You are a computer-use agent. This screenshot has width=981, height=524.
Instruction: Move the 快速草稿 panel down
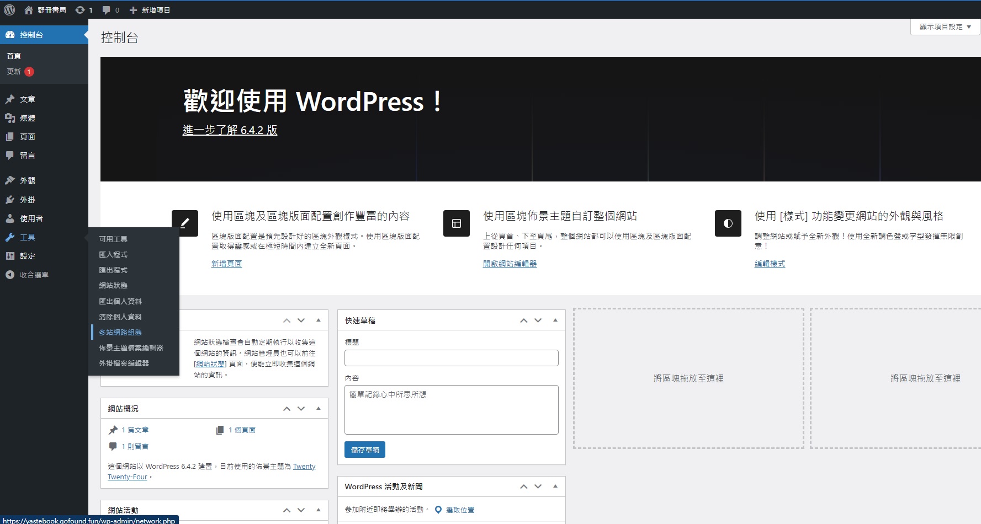coord(538,320)
